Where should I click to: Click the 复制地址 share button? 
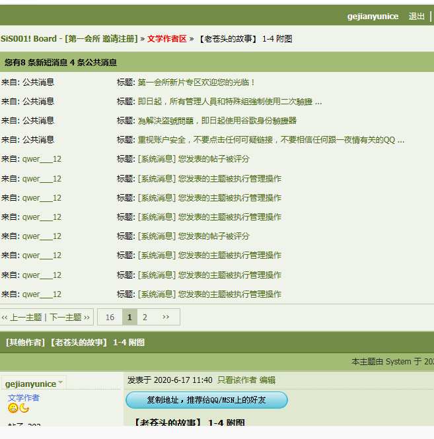pos(206,400)
